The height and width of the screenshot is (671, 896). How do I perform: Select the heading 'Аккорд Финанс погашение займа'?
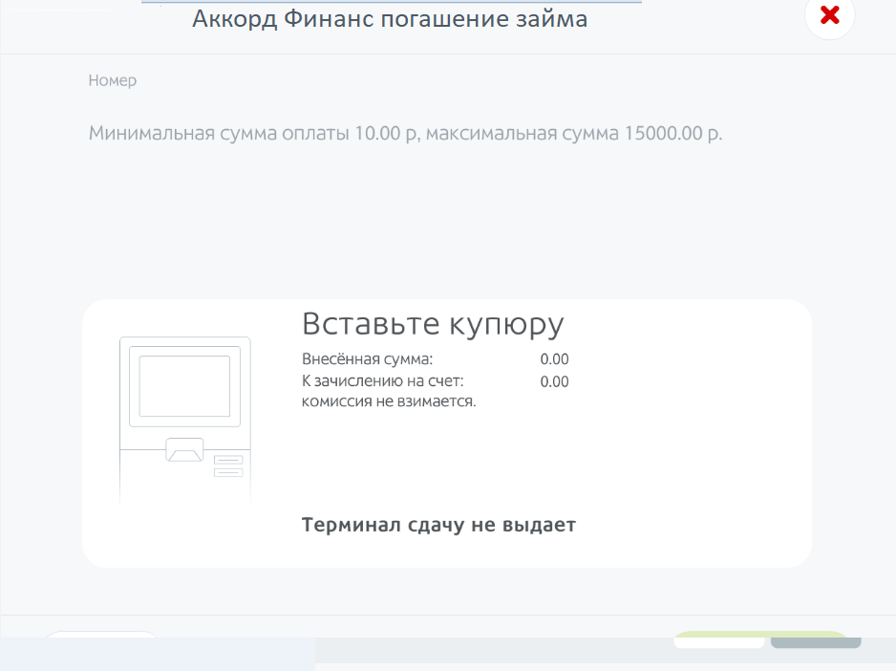(x=390, y=19)
